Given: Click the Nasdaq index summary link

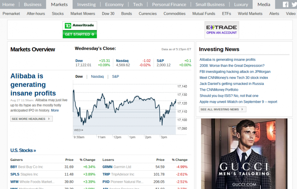Looking at the screenshot, I should pos(122,61).
